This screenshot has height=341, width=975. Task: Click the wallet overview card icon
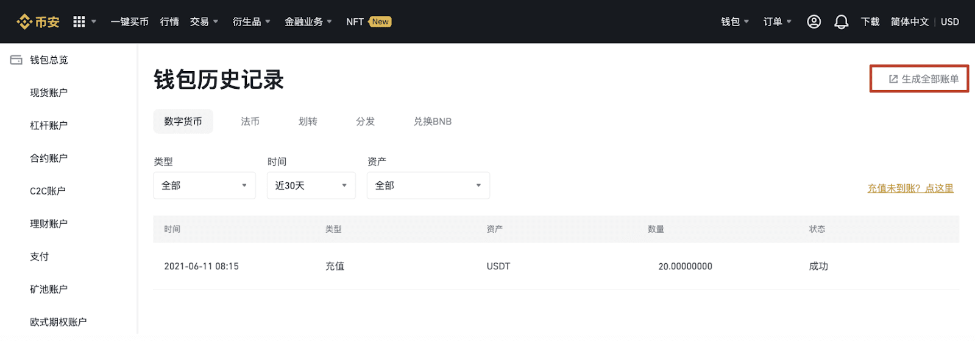click(16, 60)
